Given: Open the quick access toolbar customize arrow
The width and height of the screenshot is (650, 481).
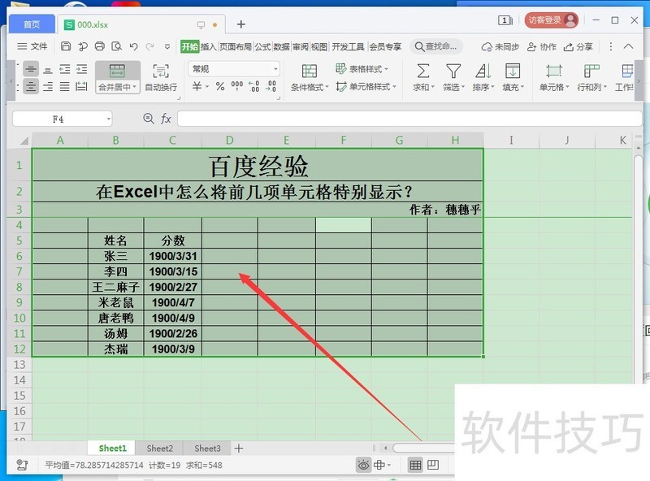Looking at the screenshot, I should [167, 46].
